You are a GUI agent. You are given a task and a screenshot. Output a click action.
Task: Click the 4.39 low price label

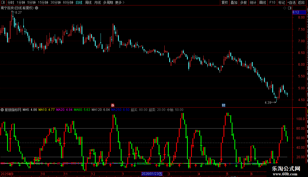click(x=268, y=102)
